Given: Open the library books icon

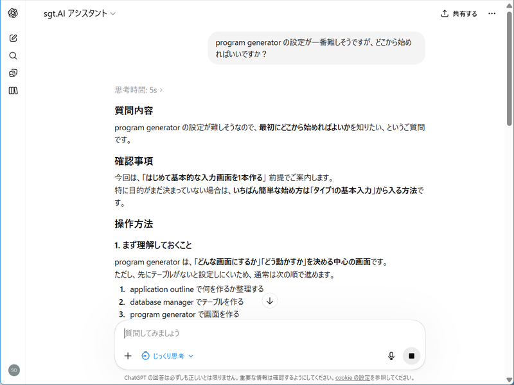Looking at the screenshot, I should coord(13,90).
